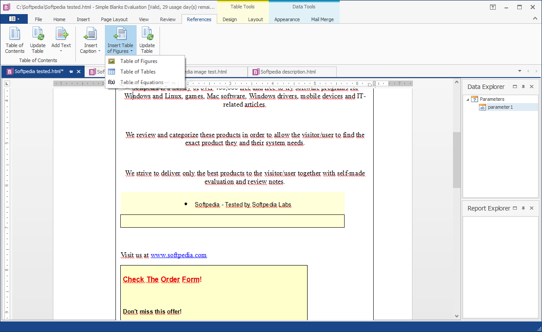Click the Table of Contents button icon
Screen dimensions: 542x332
click(x=15, y=34)
